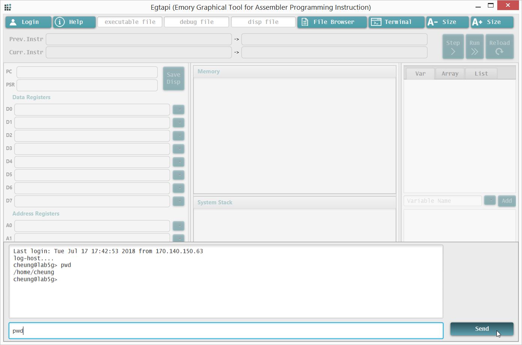Open the Terminal panel
The width and height of the screenshot is (522, 345).
[x=396, y=22]
